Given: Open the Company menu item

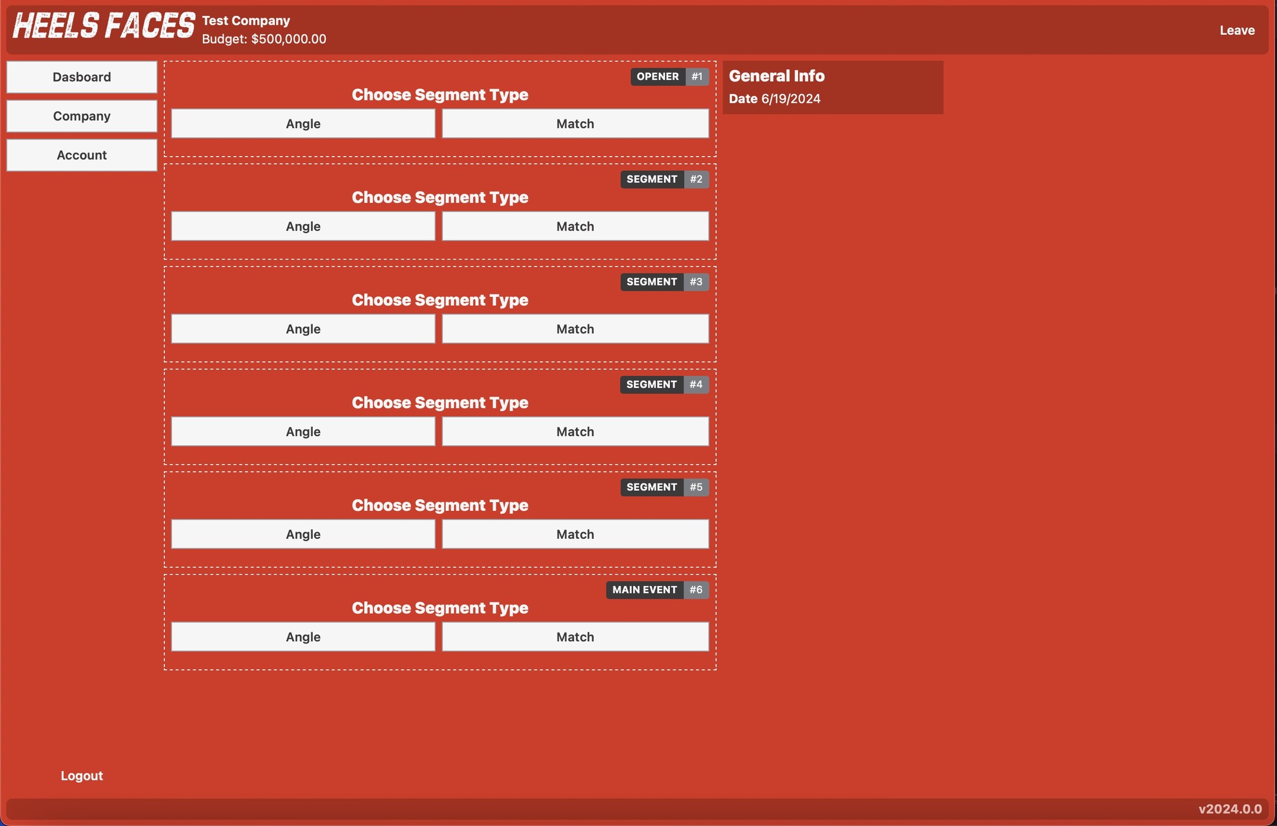Looking at the screenshot, I should 82,116.
